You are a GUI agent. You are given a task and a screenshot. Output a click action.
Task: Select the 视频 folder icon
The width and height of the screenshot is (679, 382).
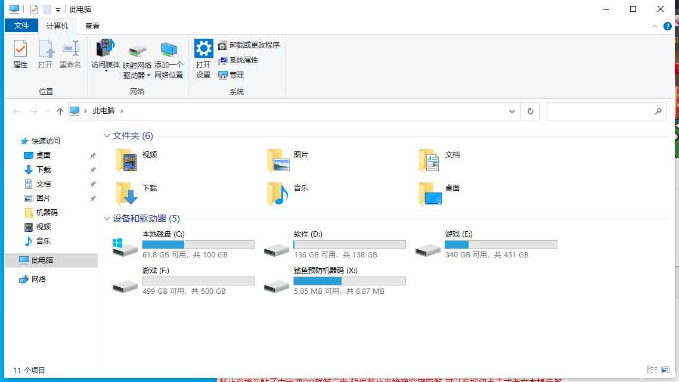pyautogui.click(x=126, y=161)
